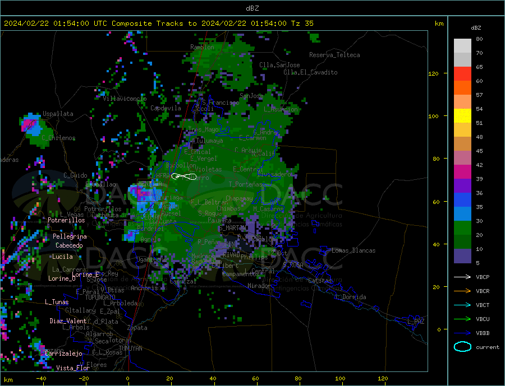Click the 'dBZ' title at top

252,8
